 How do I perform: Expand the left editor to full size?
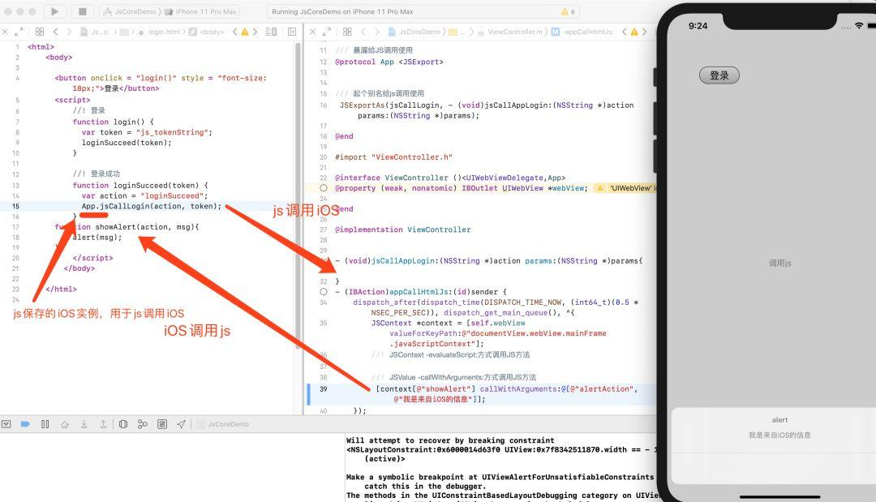click(x=19, y=32)
